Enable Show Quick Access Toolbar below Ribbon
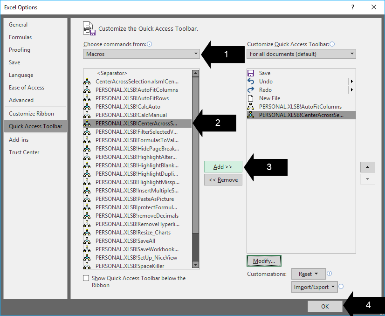Viewport: 385px width, 316px height. click(x=86, y=278)
